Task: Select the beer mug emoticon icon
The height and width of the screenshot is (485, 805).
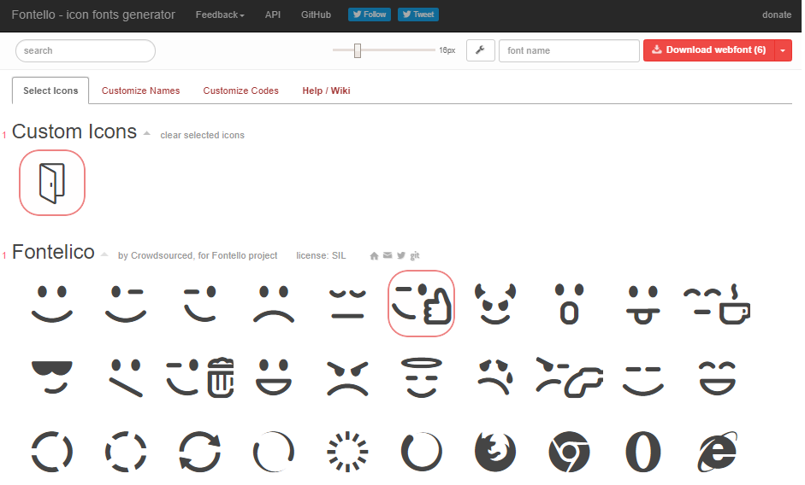Action: point(199,378)
